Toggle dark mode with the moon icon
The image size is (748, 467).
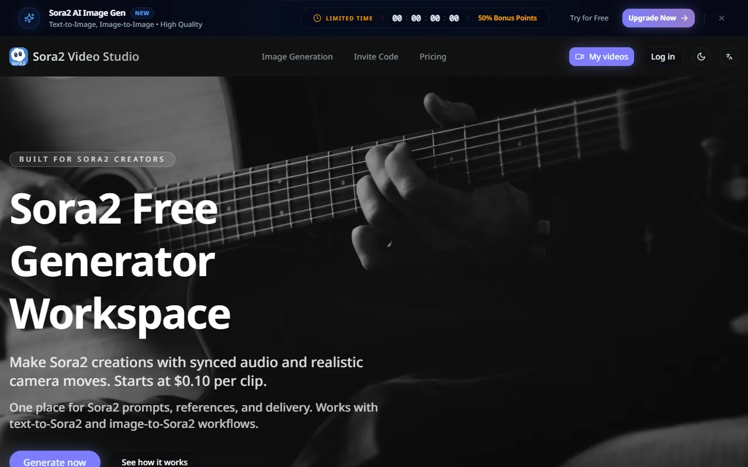(x=701, y=57)
